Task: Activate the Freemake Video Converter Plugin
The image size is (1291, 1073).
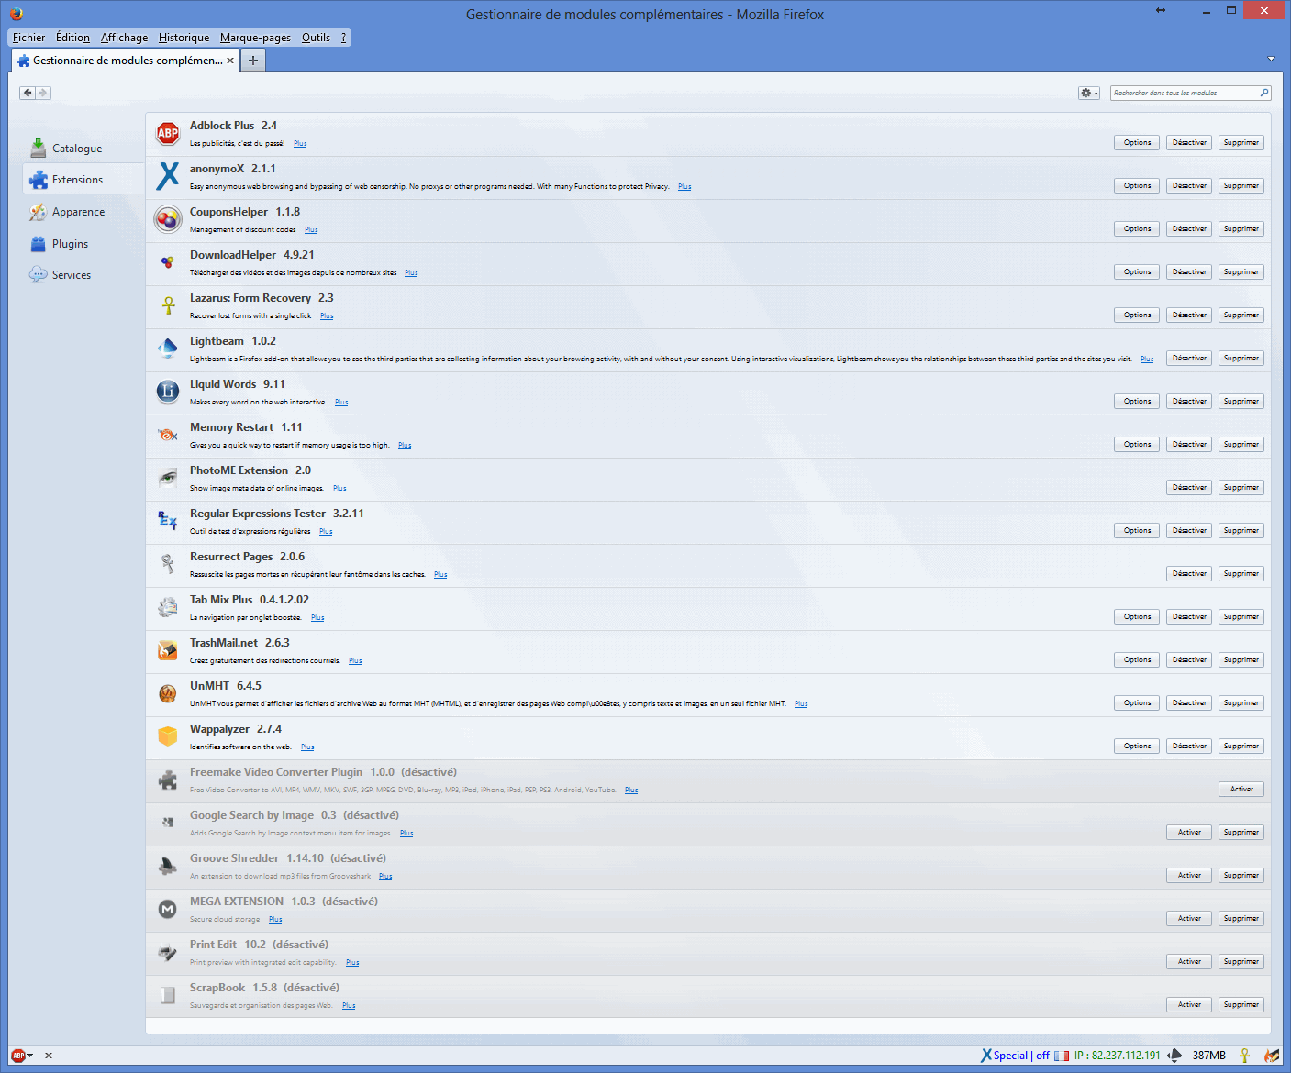Action: (1241, 790)
